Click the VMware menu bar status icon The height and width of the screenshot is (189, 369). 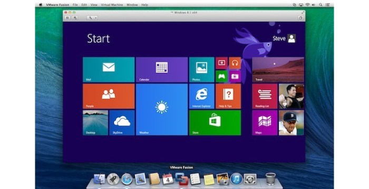(x=294, y=5)
